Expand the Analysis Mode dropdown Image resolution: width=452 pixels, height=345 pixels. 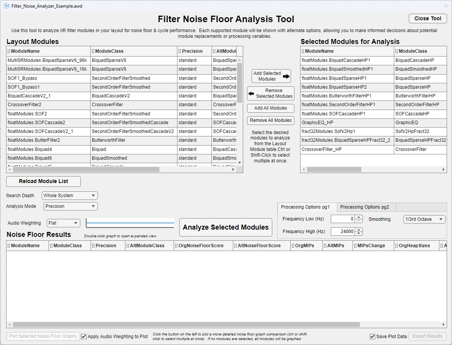[71, 206]
